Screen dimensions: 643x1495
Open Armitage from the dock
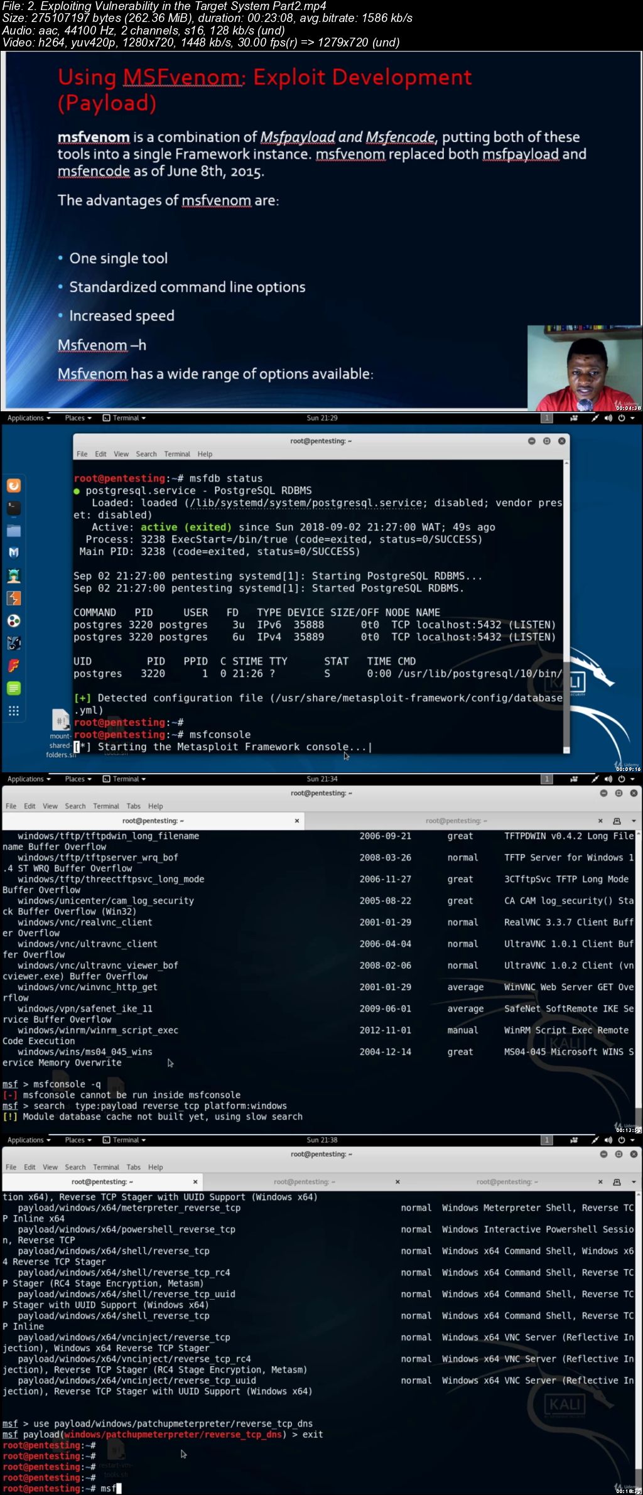(14, 576)
